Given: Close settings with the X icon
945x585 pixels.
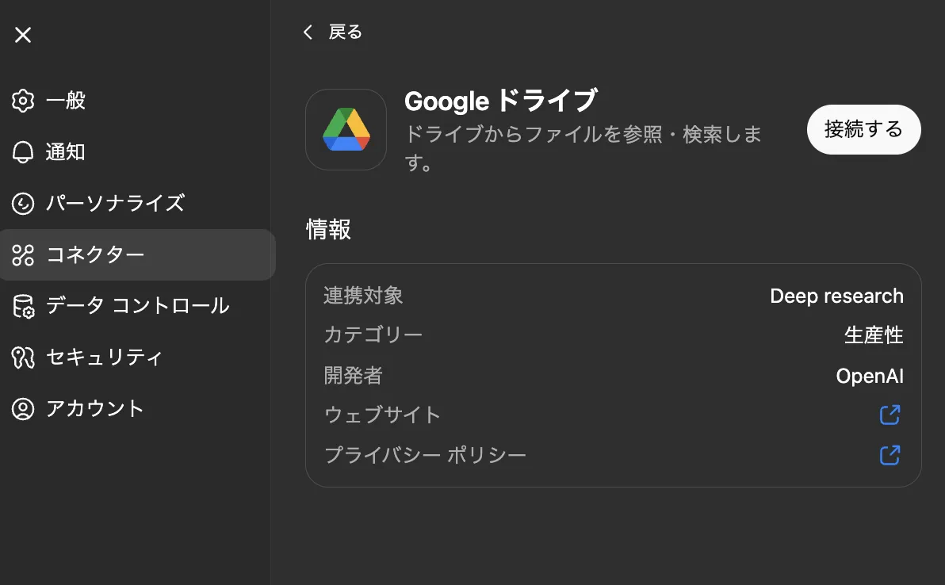Looking at the screenshot, I should pyautogui.click(x=24, y=35).
